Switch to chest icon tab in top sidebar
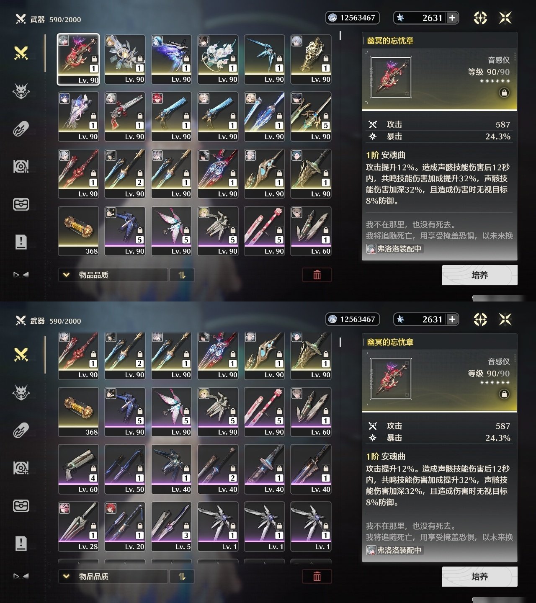The height and width of the screenshot is (603, 536). coord(21,204)
